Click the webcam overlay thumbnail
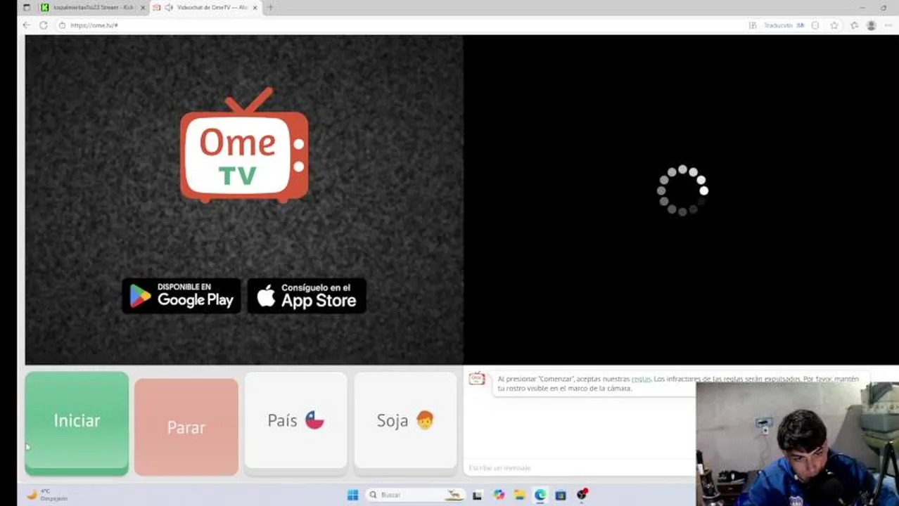This screenshot has width=899, height=506. coord(797,444)
